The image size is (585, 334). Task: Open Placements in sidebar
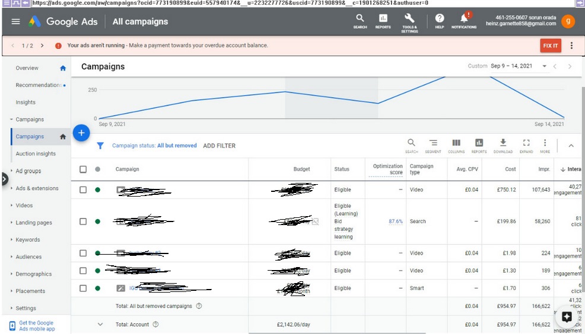click(x=30, y=291)
